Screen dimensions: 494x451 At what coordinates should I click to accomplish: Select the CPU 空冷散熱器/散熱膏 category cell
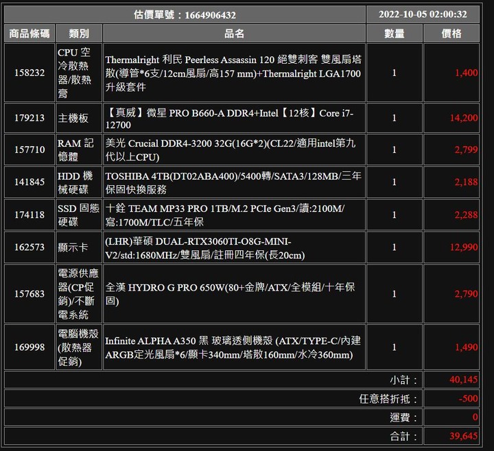tap(79, 73)
